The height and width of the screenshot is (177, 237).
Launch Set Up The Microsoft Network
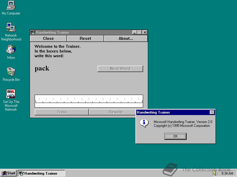[x=11, y=94]
